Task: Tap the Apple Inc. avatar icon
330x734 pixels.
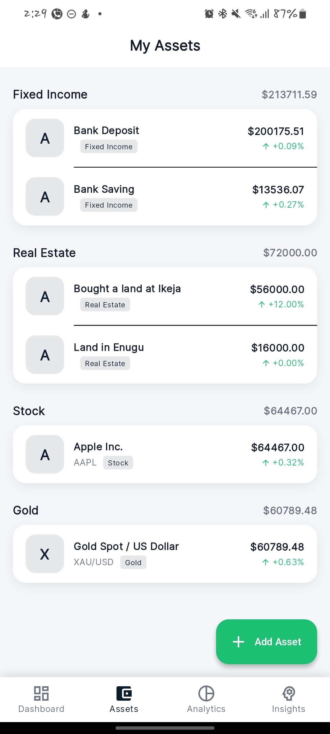Action: coord(45,454)
